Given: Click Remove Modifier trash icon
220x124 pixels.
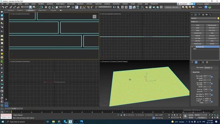Looking at the screenshot, I should (x=203, y=62).
